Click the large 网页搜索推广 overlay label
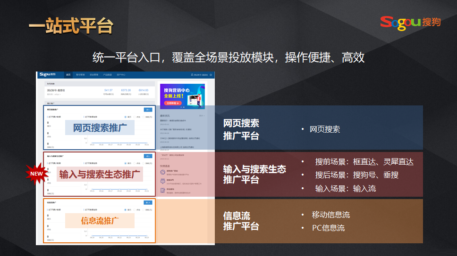The image size is (457, 256). [100, 128]
